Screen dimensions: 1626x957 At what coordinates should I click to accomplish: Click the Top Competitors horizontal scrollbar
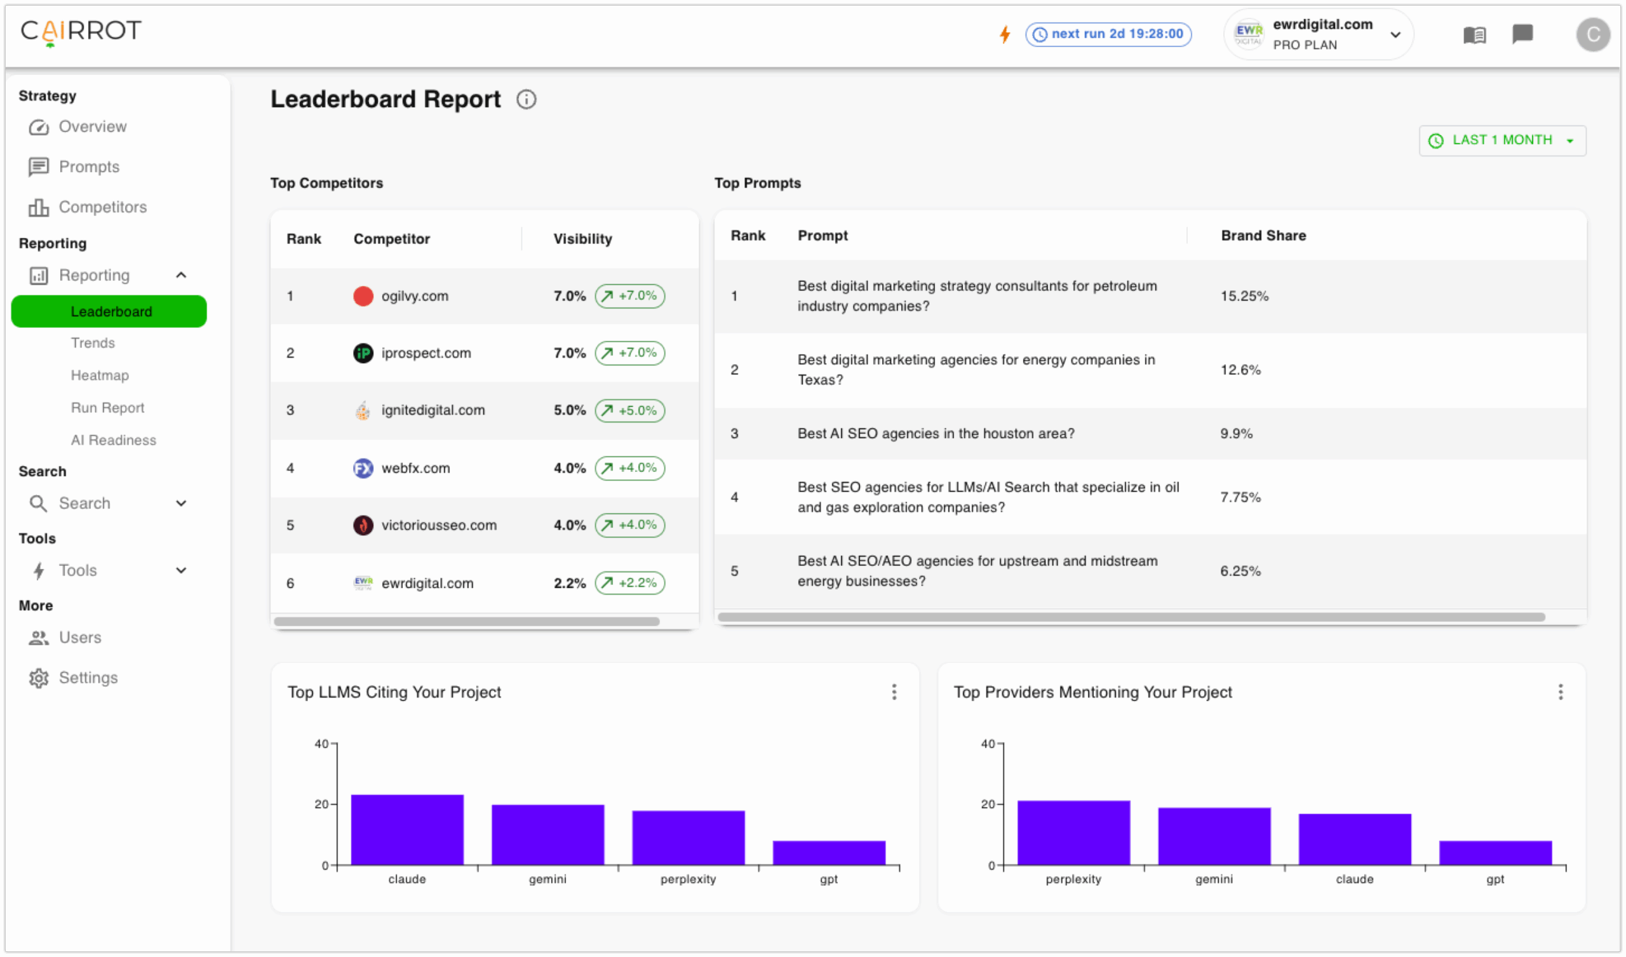[x=466, y=622]
